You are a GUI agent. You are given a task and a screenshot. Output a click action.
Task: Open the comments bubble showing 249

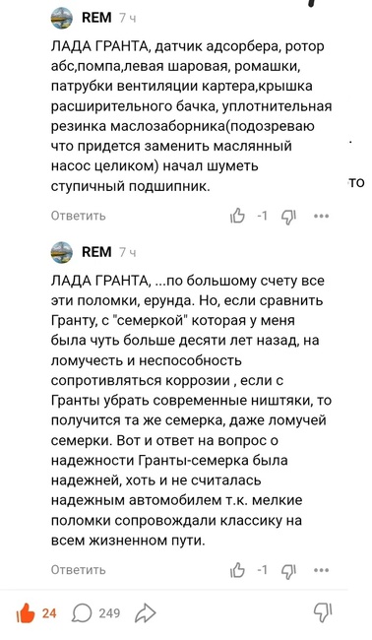coord(82,613)
